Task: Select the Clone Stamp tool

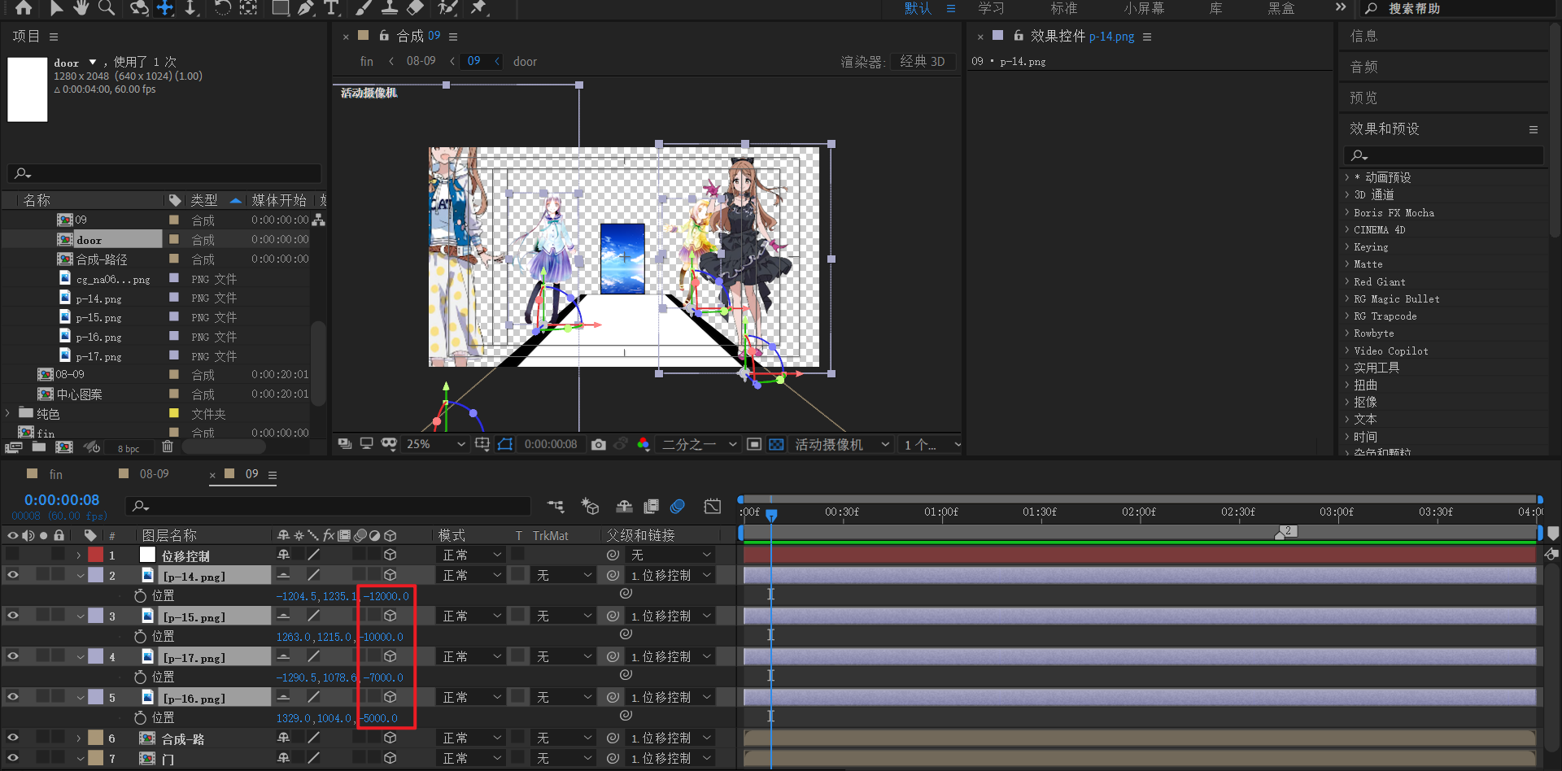Action: tap(390, 8)
